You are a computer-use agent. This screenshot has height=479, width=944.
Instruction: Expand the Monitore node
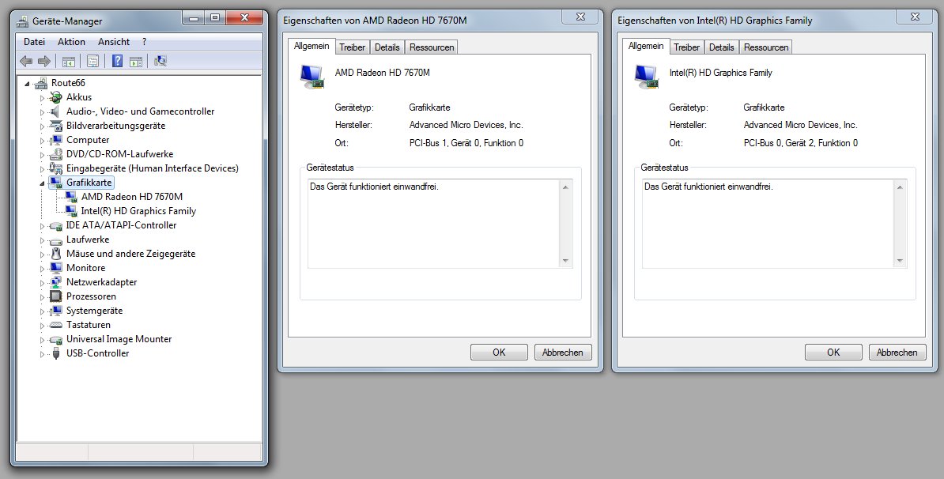tap(42, 269)
